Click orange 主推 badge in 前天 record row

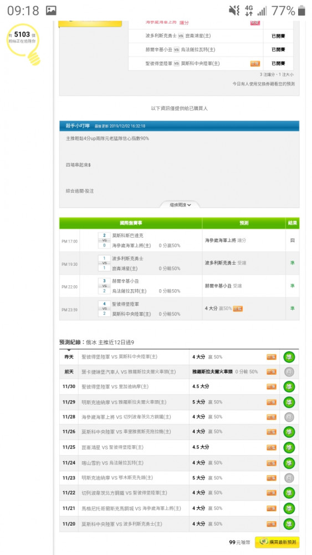tap(272, 372)
